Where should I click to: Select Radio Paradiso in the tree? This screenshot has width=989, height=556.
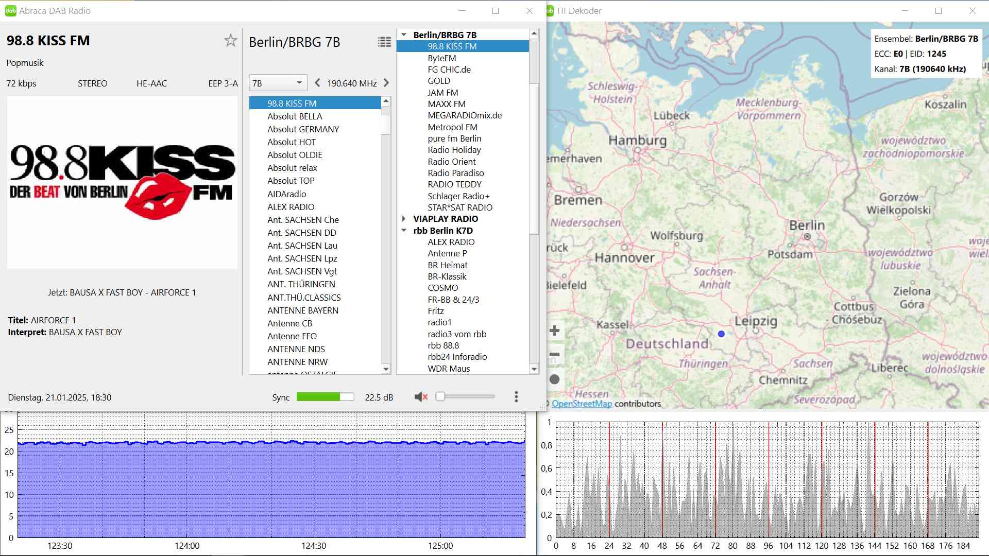click(455, 173)
